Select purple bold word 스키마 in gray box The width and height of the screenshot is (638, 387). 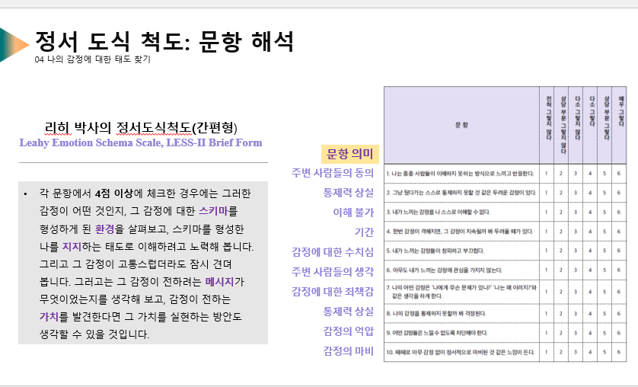(213, 211)
